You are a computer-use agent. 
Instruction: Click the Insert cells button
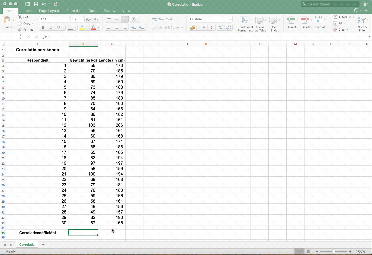pos(292,23)
